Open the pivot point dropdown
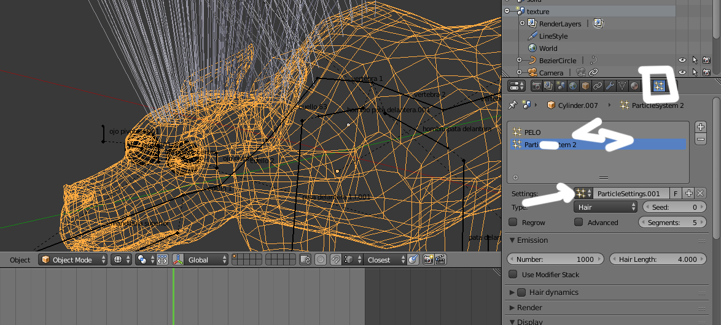The width and height of the screenshot is (721, 325). (146, 260)
